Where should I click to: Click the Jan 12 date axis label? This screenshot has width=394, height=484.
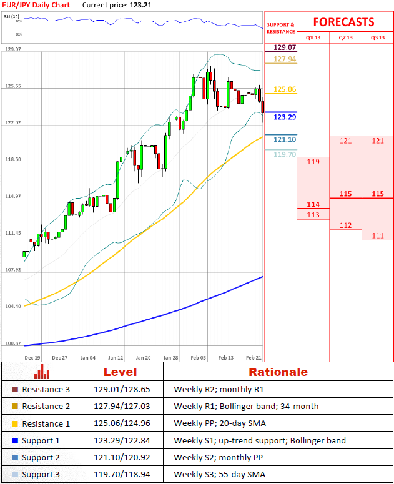click(x=116, y=358)
